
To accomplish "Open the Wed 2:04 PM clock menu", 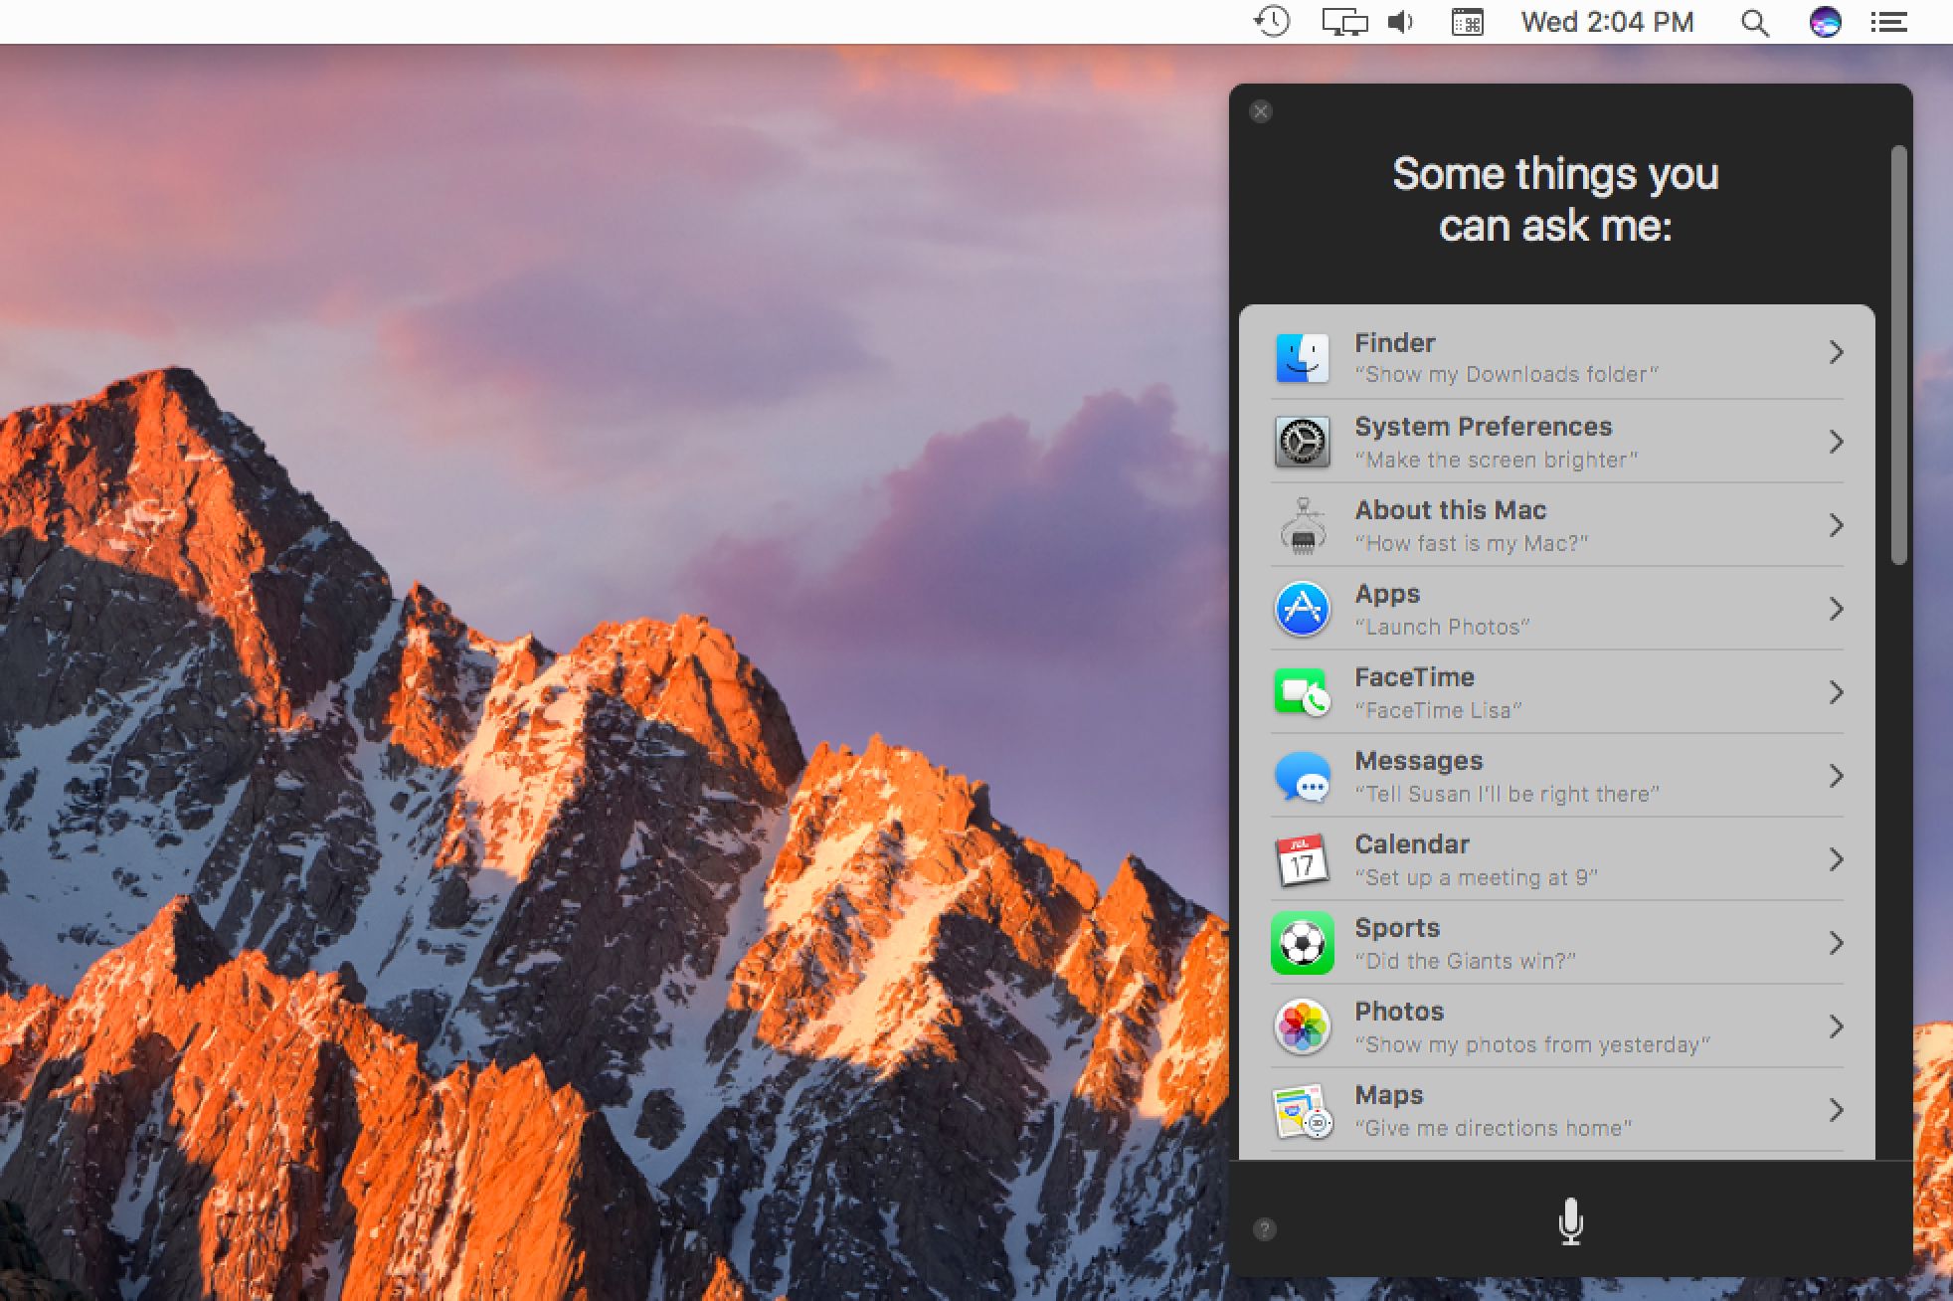I will [x=1607, y=22].
